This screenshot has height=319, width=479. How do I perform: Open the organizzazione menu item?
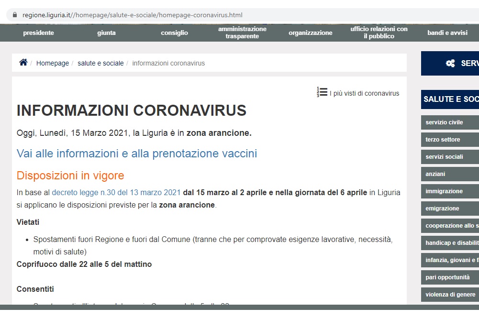click(x=311, y=33)
